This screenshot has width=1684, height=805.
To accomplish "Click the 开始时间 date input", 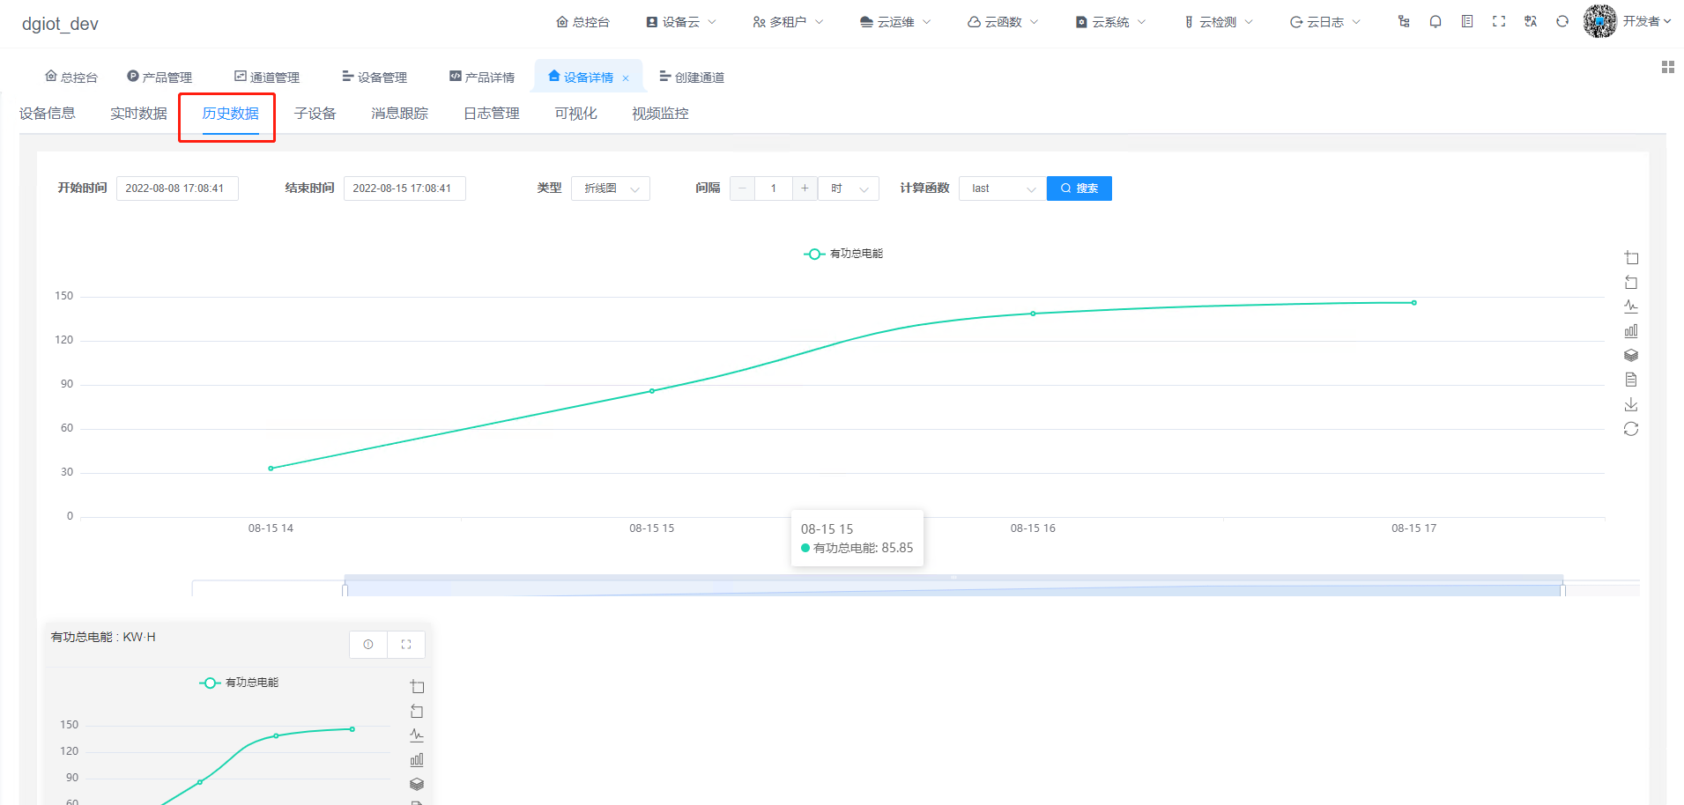I will tap(177, 188).
